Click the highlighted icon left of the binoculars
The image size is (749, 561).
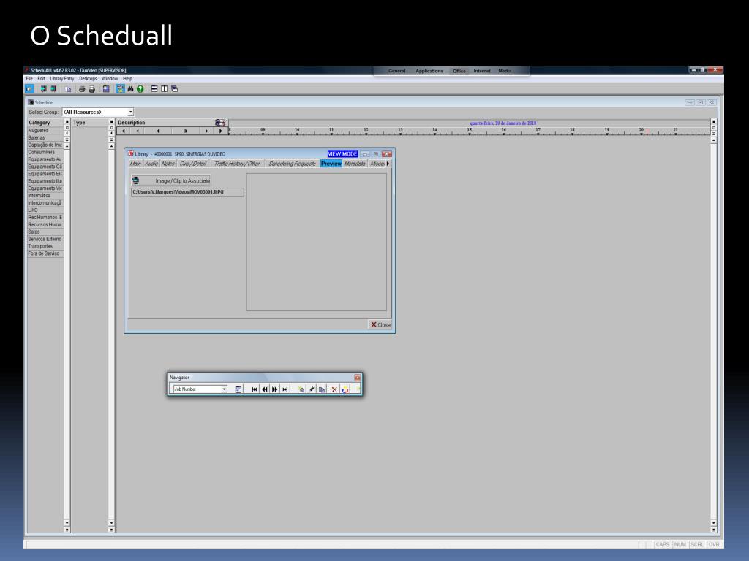121,89
